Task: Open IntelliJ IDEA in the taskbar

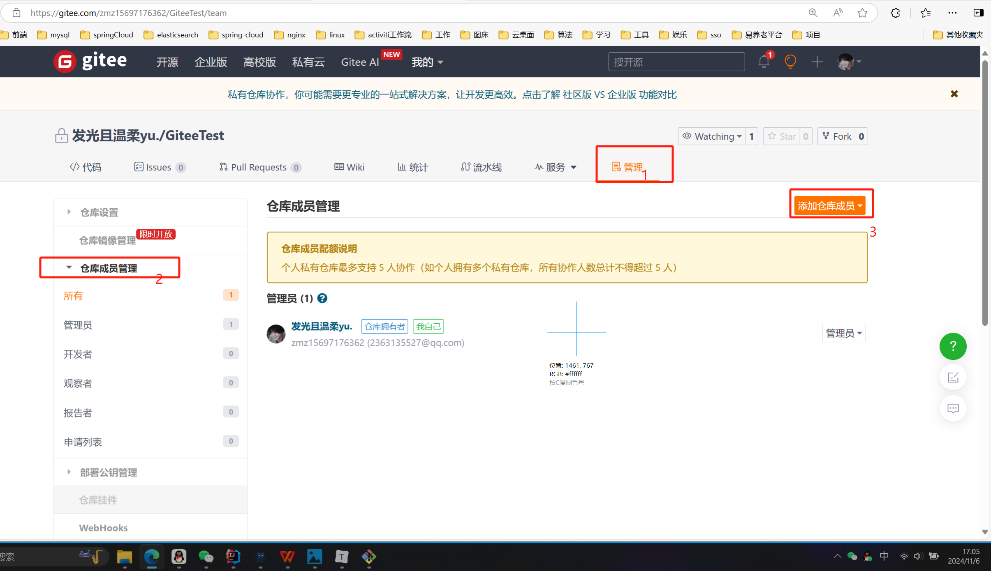Action: pos(233,557)
